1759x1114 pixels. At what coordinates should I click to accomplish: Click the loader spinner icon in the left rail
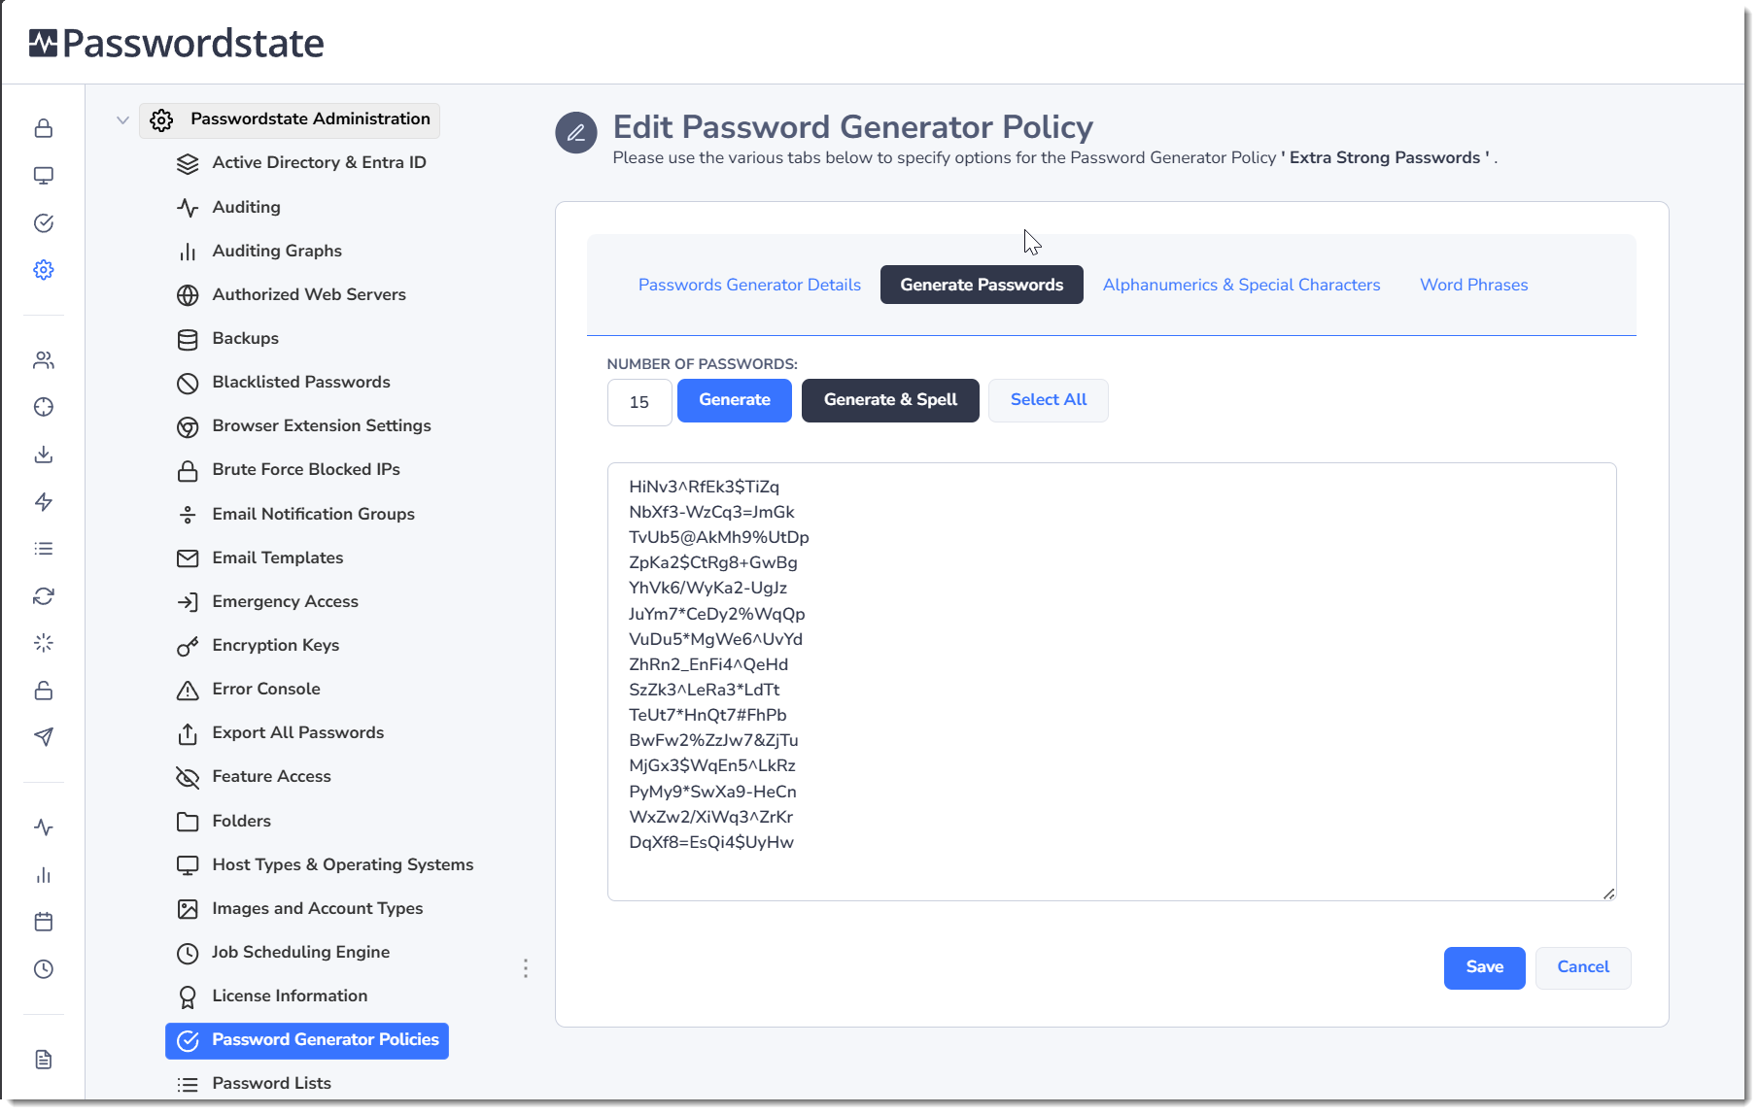tap(44, 643)
